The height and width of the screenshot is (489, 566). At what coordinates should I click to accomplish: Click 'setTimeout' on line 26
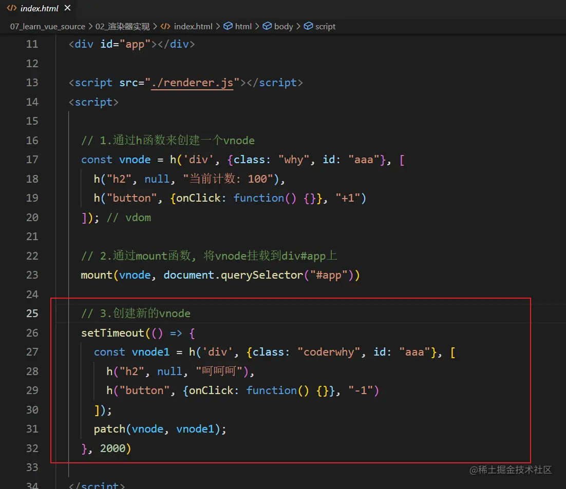coord(112,333)
